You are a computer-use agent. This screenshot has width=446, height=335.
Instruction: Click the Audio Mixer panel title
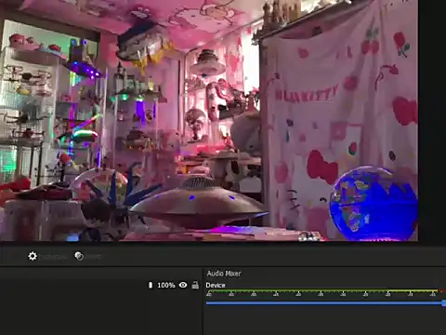click(224, 274)
